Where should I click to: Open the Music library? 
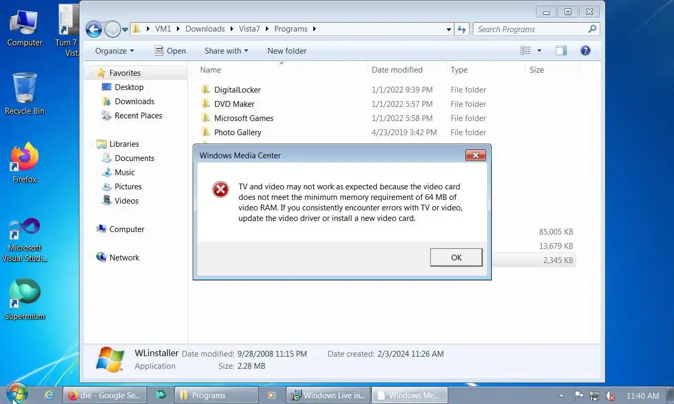pyautogui.click(x=124, y=173)
